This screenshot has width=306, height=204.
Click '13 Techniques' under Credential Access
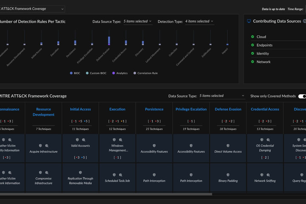(x=265, y=129)
